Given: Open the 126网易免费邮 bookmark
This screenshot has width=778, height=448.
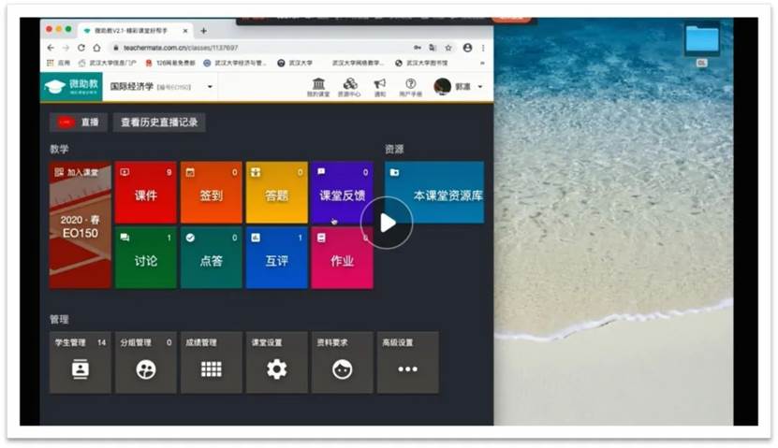Looking at the screenshot, I should tap(170, 63).
